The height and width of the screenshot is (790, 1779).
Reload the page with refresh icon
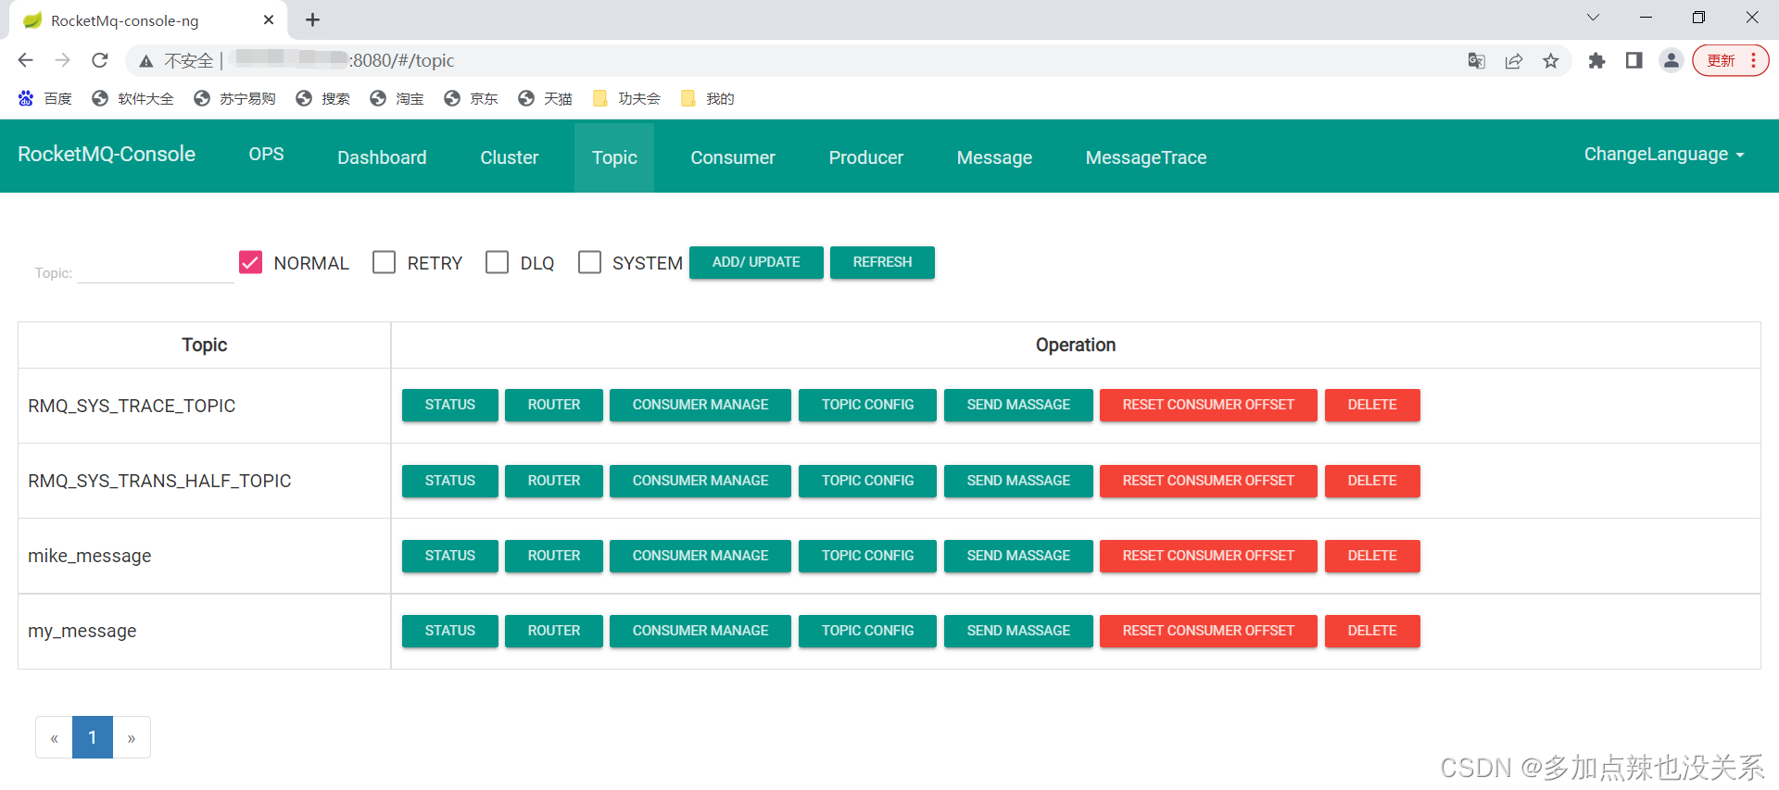point(100,60)
